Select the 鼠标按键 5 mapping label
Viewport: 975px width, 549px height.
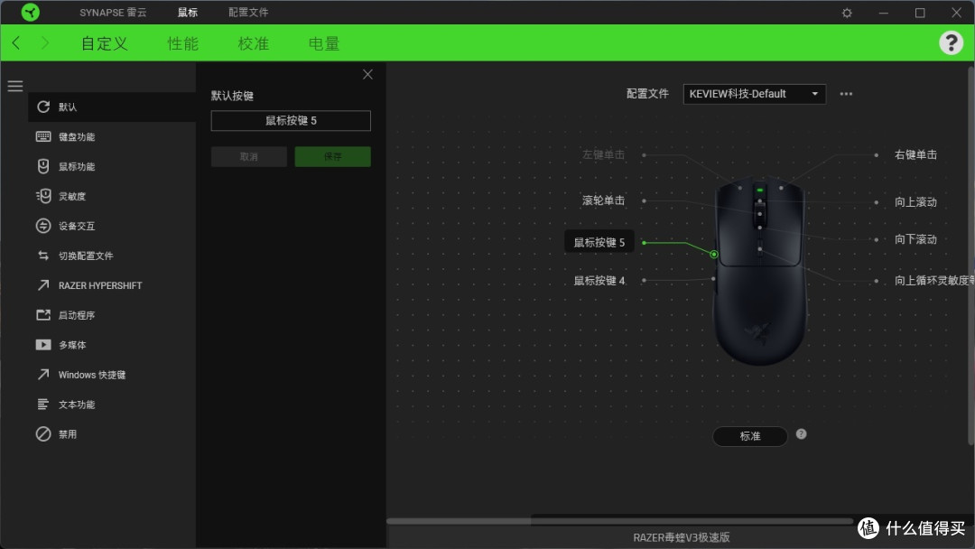(599, 242)
